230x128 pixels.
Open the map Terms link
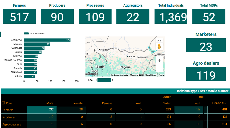(x=161, y=75)
